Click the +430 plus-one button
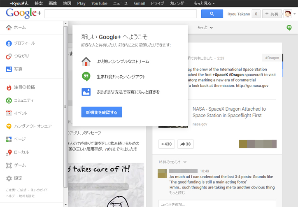 (166, 144)
